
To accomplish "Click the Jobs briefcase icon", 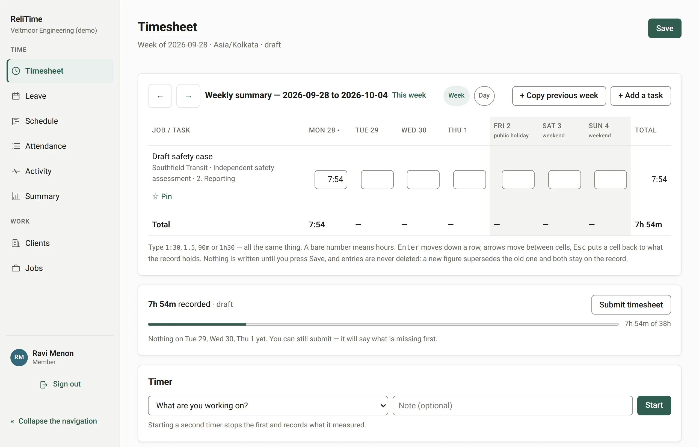I will click(16, 268).
